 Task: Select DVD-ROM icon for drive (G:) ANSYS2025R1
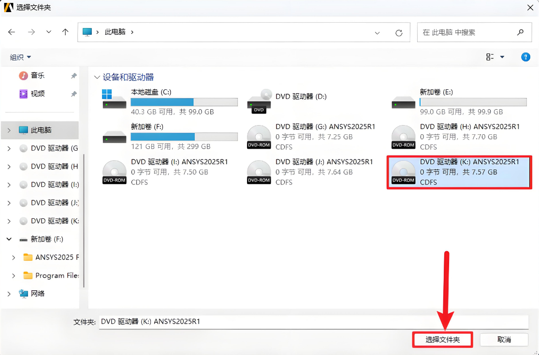259,137
